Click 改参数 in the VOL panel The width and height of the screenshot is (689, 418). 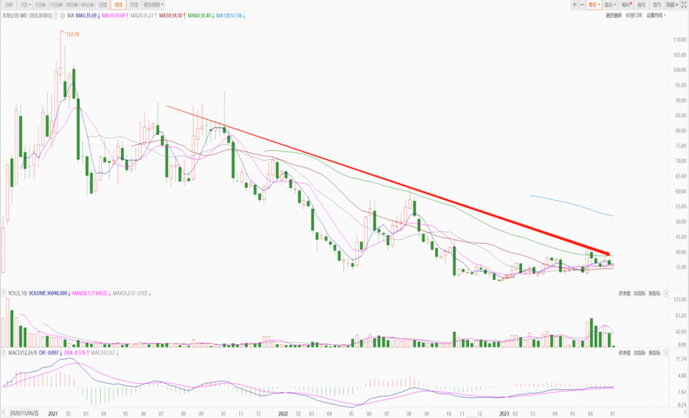coord(625,293)
